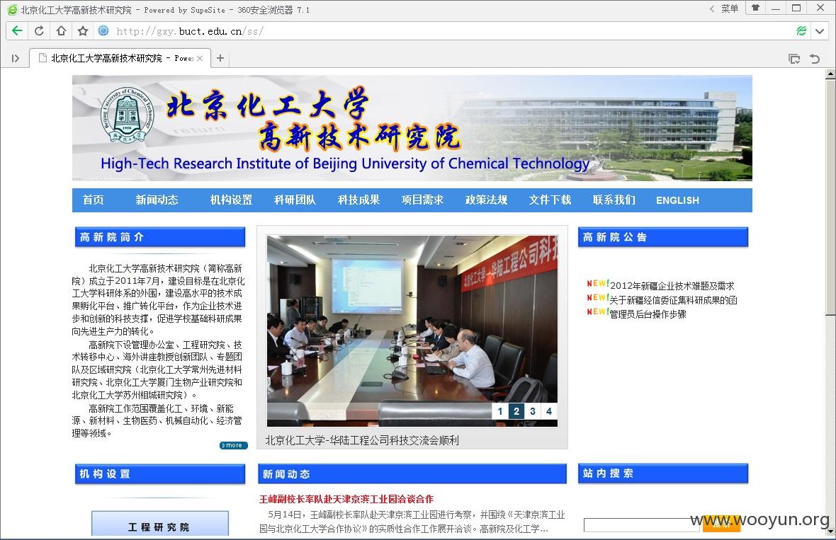Open the caption 北京化工大学-华陆工程公司科技交流会顺利

[362, 440]
